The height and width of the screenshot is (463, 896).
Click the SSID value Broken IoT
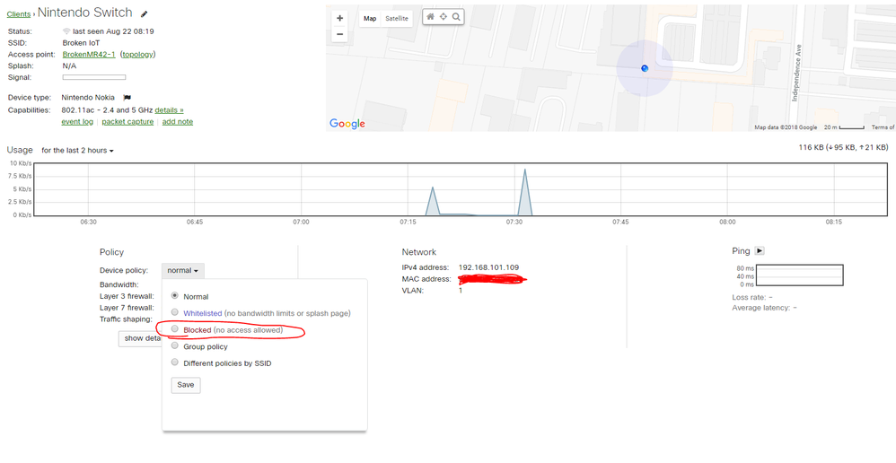[x=81, y=43]
